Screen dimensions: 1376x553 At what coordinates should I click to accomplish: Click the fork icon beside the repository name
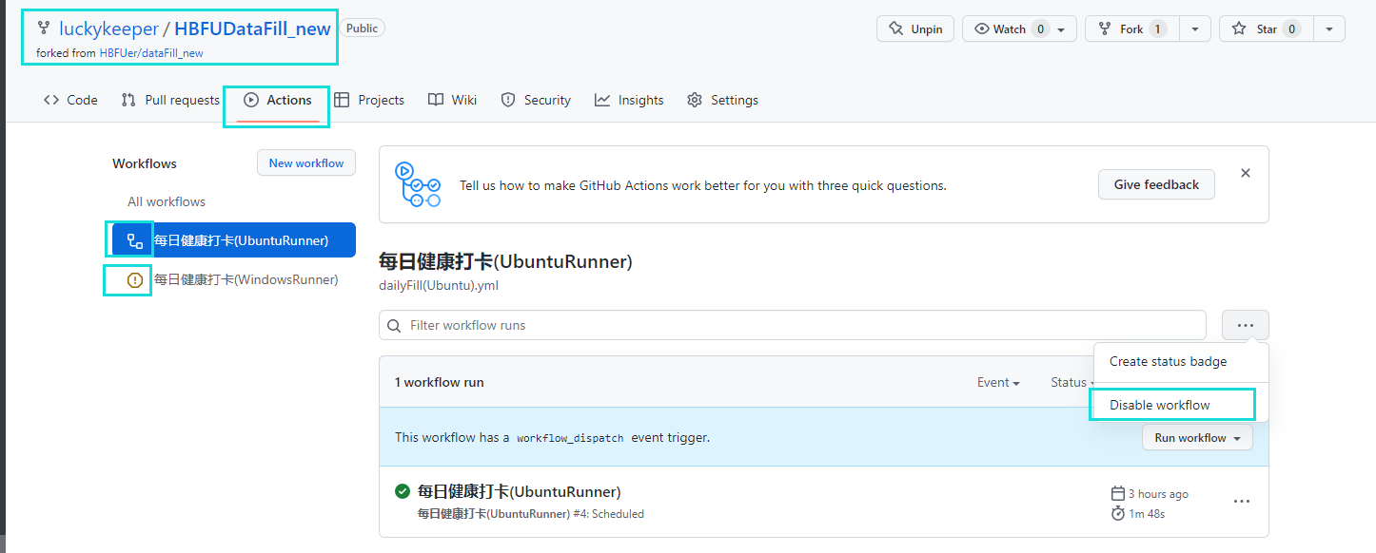click(x=44, y=29)
